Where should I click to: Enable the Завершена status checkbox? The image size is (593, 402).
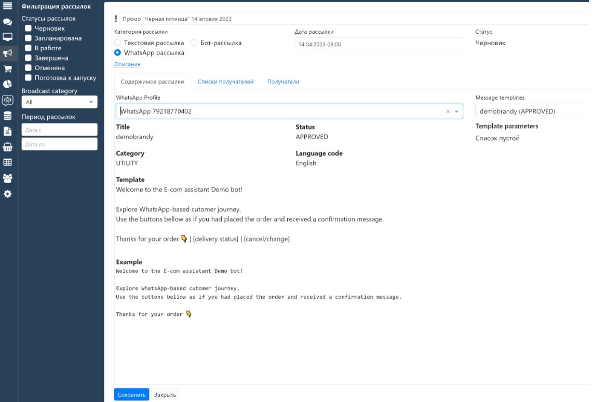coord(29,58)
